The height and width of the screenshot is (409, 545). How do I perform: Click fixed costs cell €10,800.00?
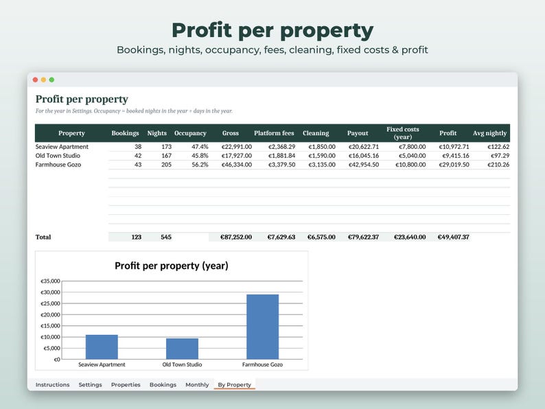(x=410, y=165)
